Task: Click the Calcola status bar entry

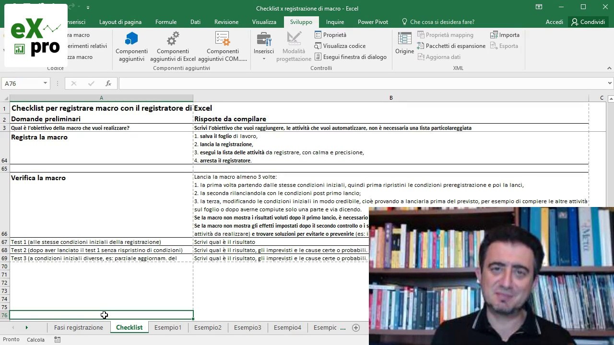Action: coord(35,339)
